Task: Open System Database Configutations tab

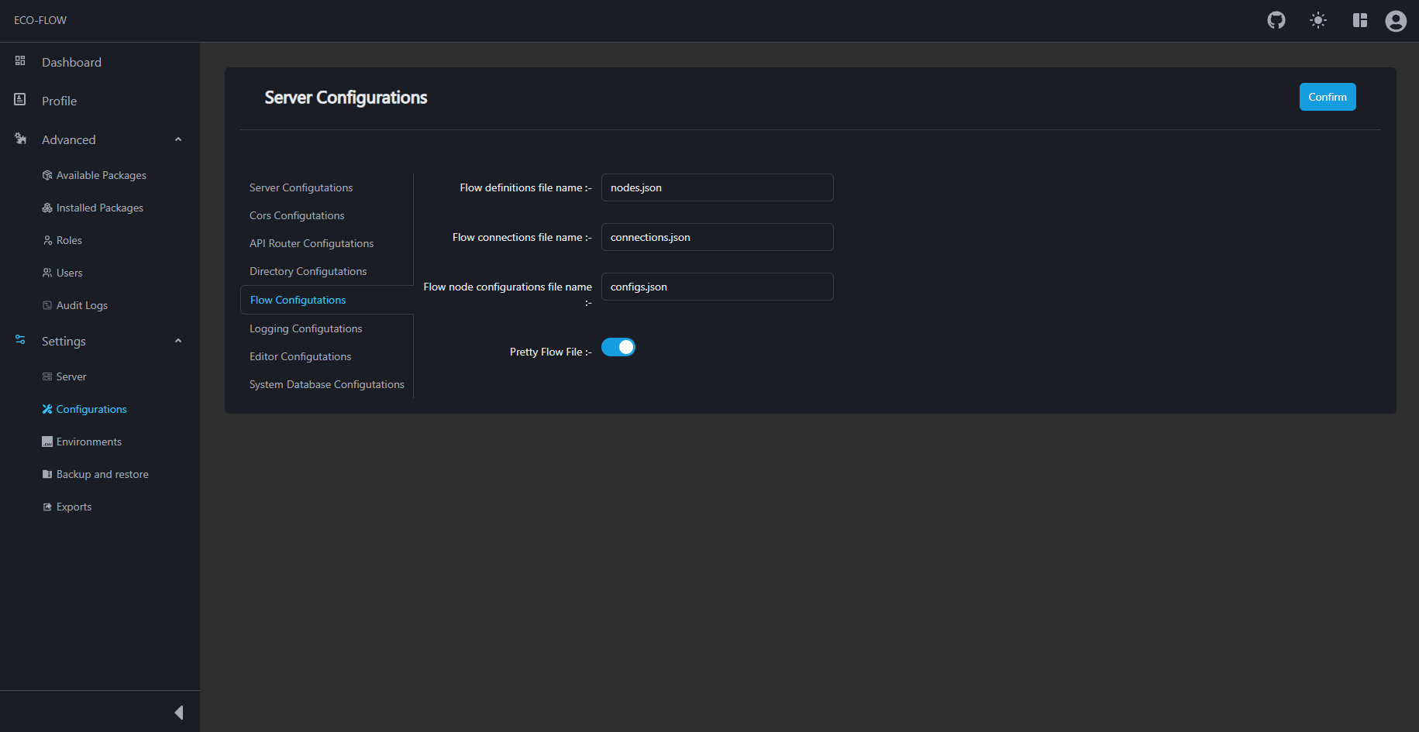Action: click(x=326, y=384)
